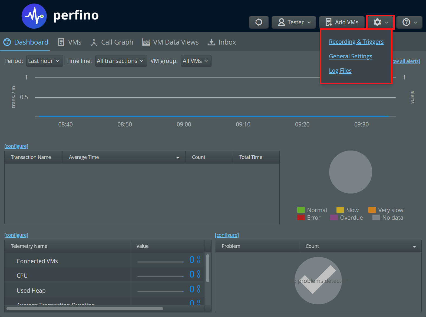This screenshot has width=426, height=317.
Task: Select Recording & Triggers from settings menu
Action: click(356, 42)
